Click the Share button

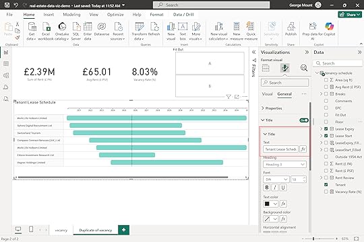(350, 14)
